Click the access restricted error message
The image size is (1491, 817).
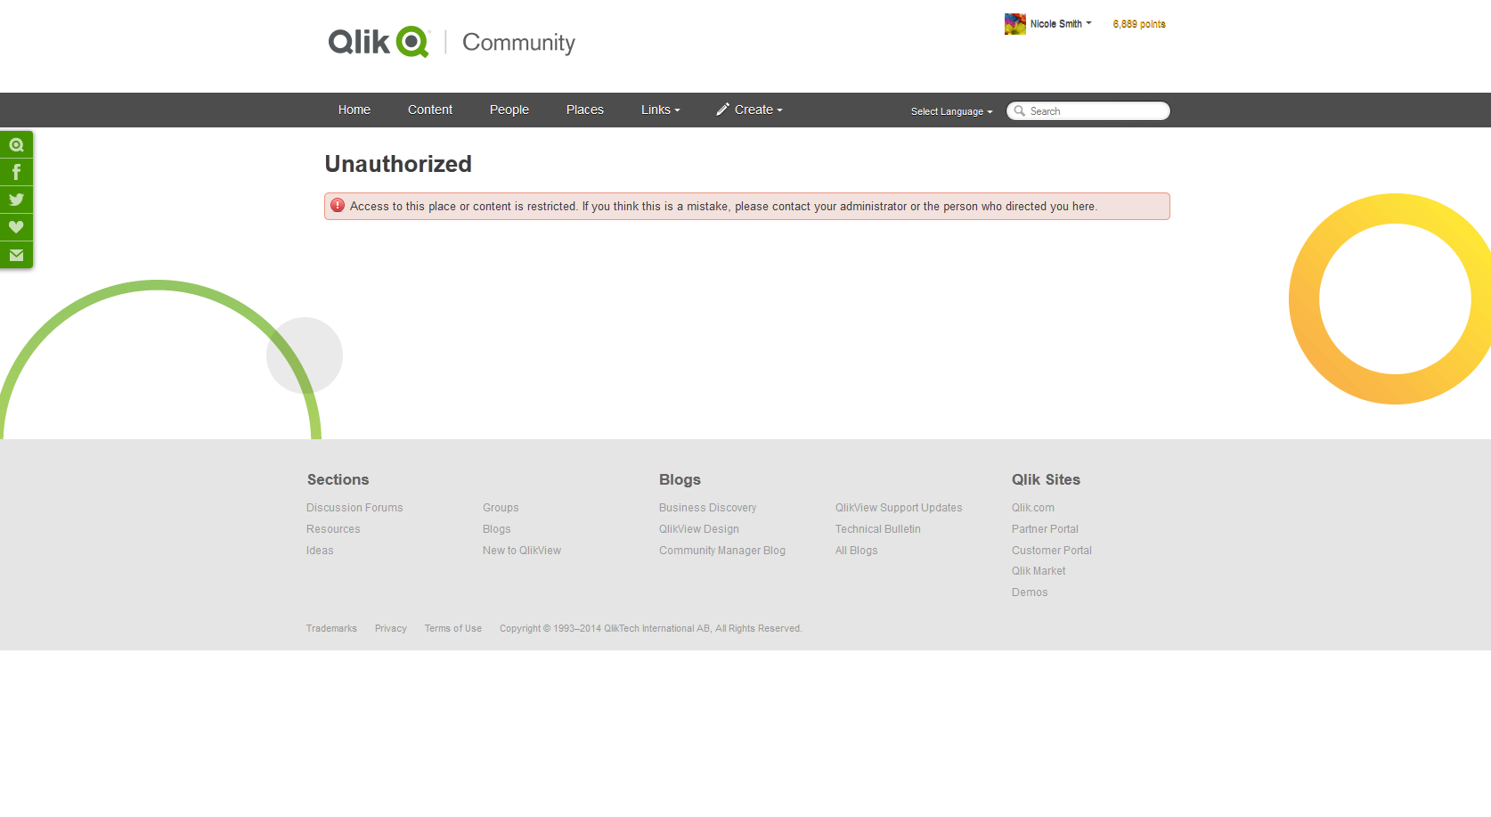723,207
